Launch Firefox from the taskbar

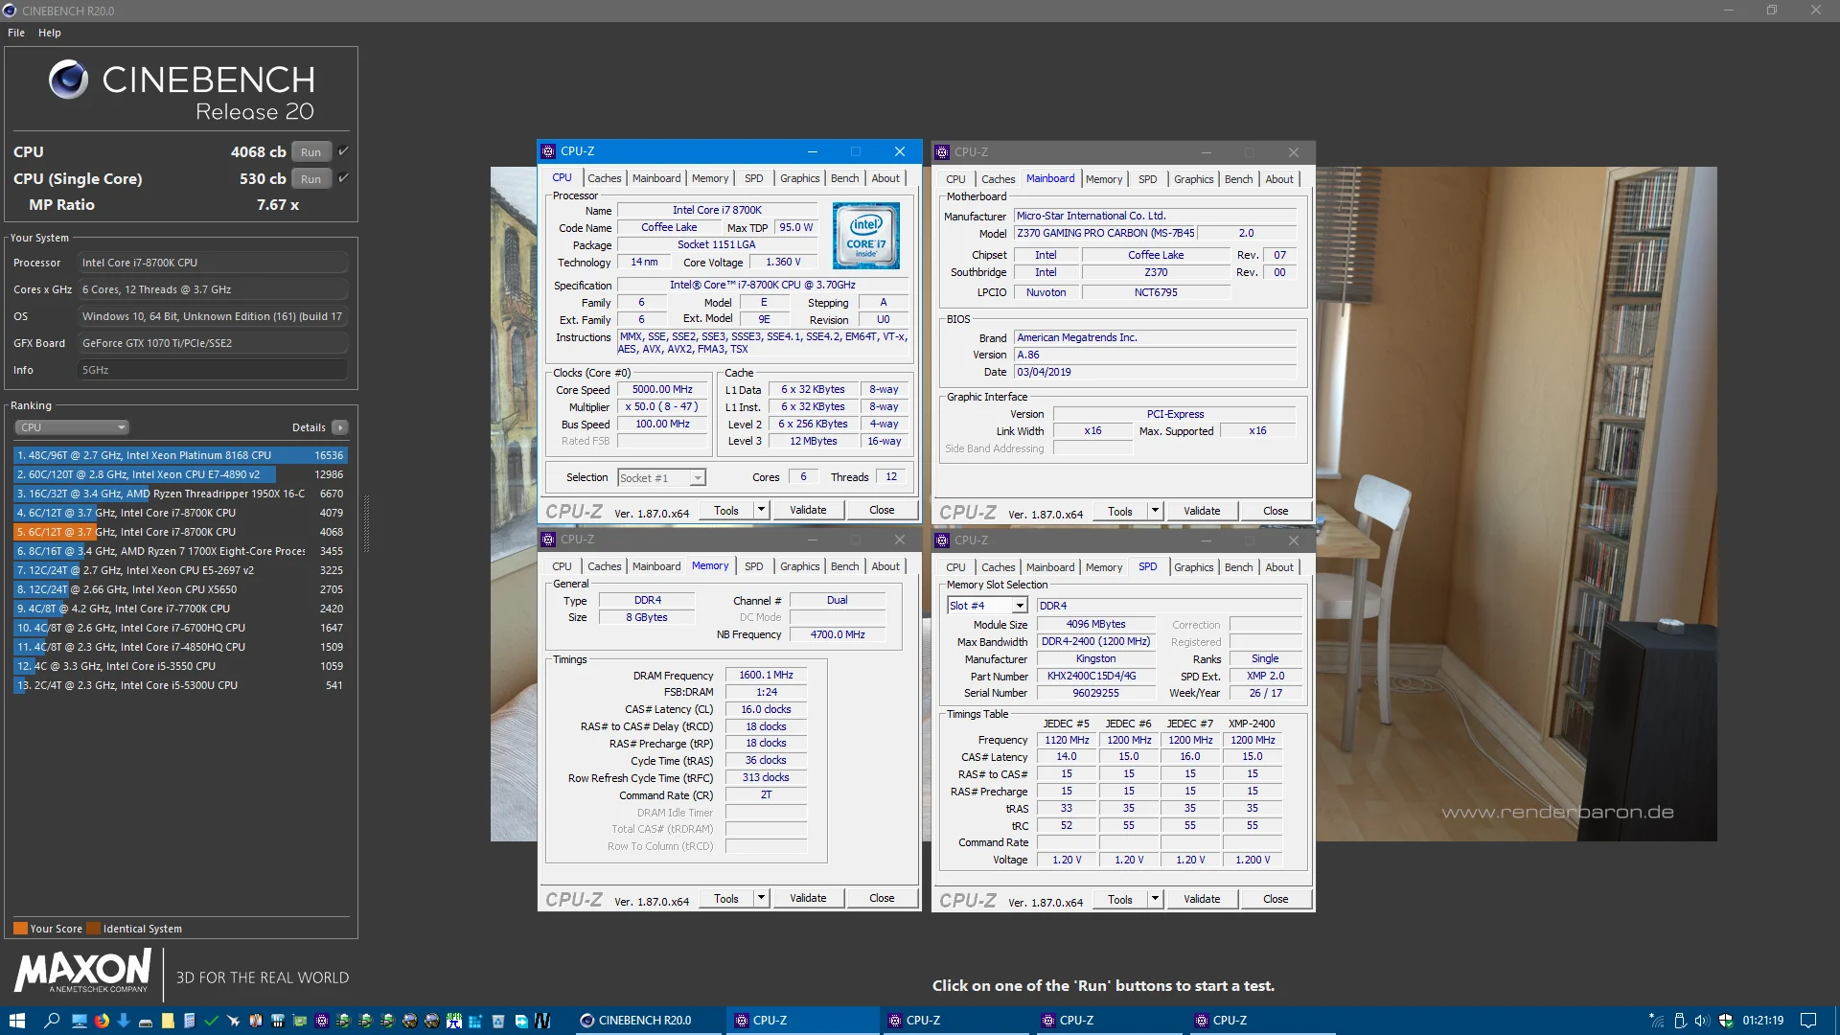(x=102, y=1021)
